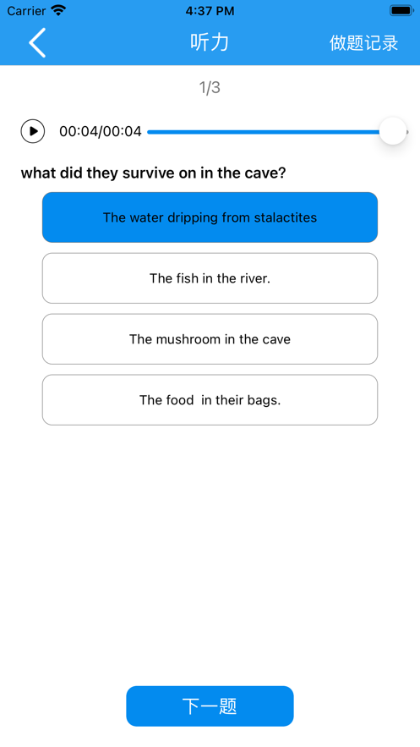The image size is (420, 747).
Task: Click the start of the audio progress bar
Action: pyautogui.click(x=150, y=132)
